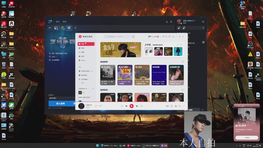This screenshot has width=263, height=148.
Task: Open the game version dropdown in Battle.net
Action: pos(62,98)
